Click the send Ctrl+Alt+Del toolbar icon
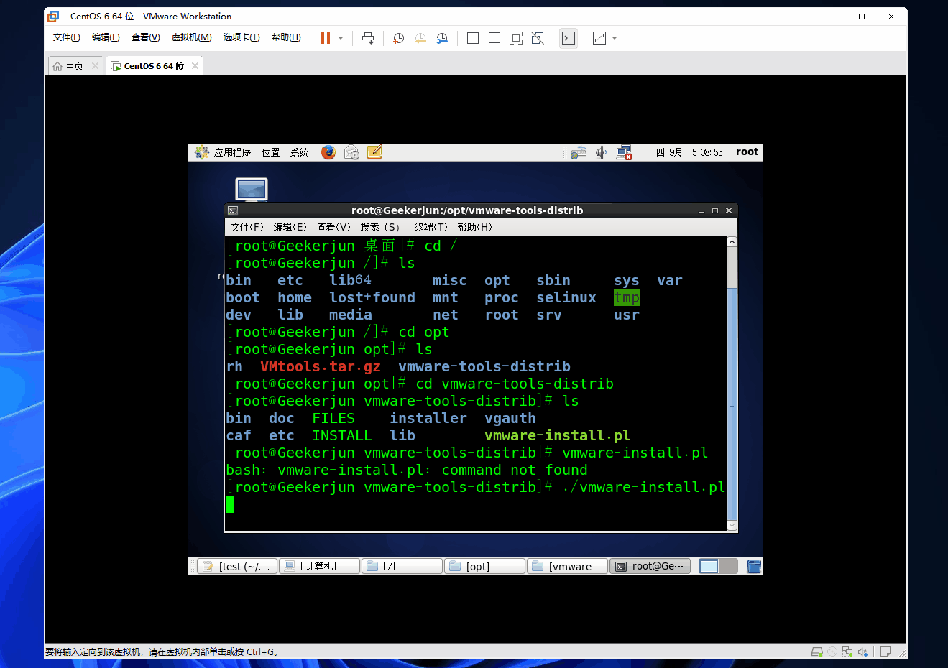The width and height of the screenshot is (948, 668). [368, 38]
